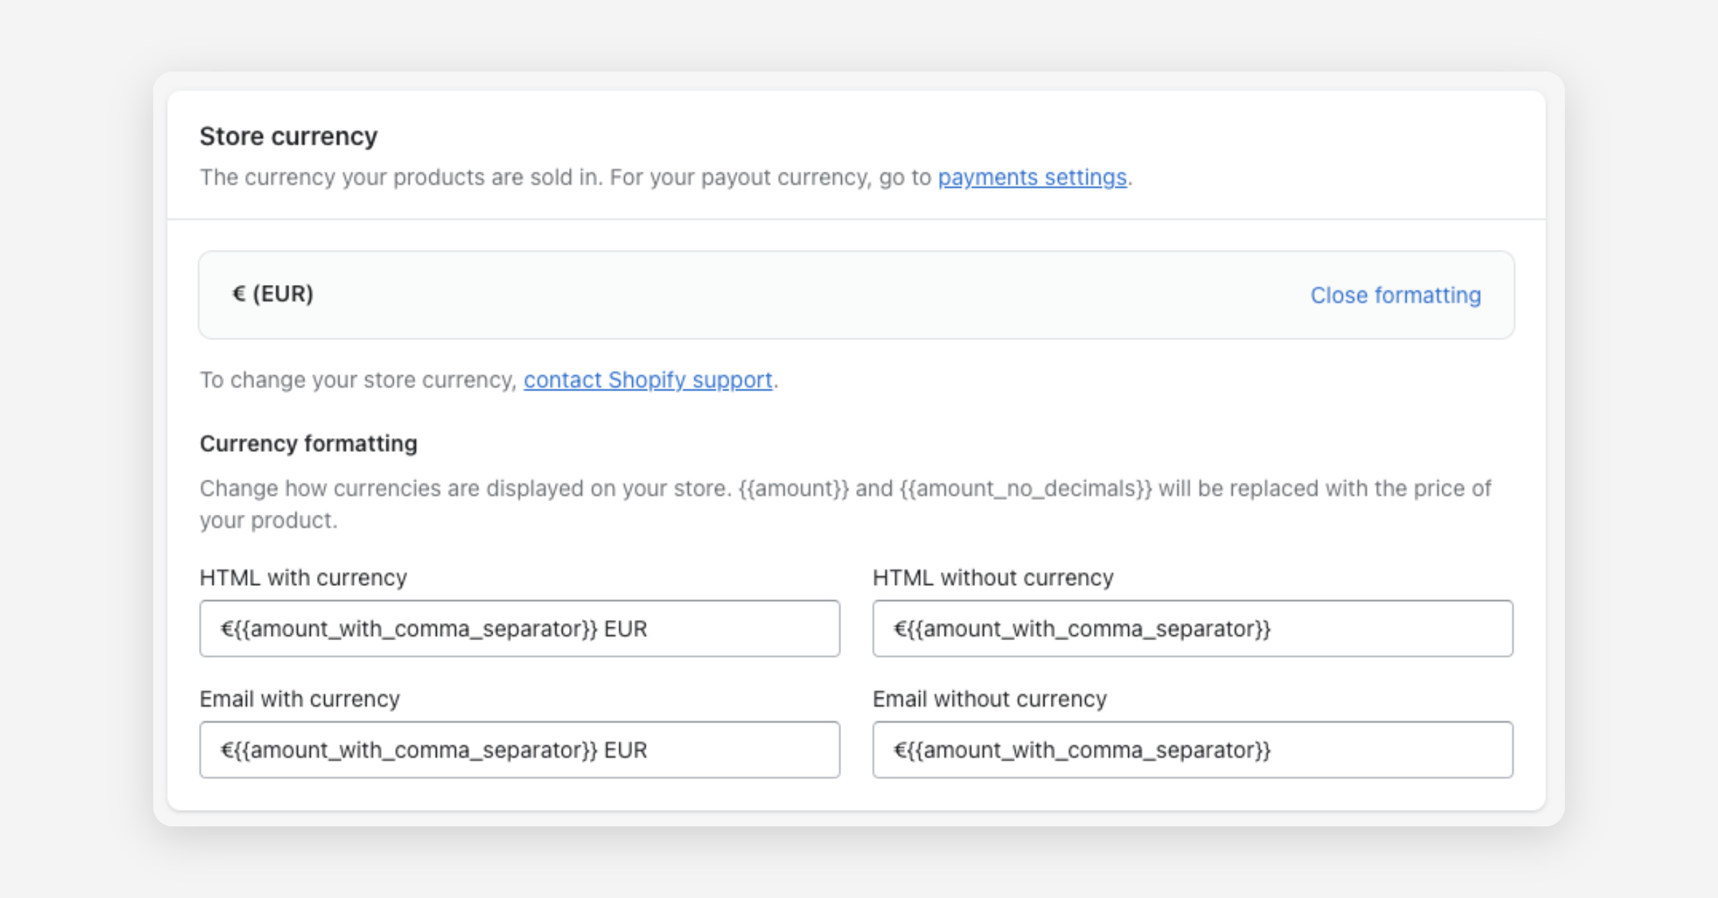Click the EUR suffix inside Email with currency field
The height and width of the screenshot is (898, 1718).
tap(626, 750)
